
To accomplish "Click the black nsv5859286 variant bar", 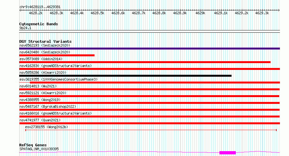I will point(125,76).
